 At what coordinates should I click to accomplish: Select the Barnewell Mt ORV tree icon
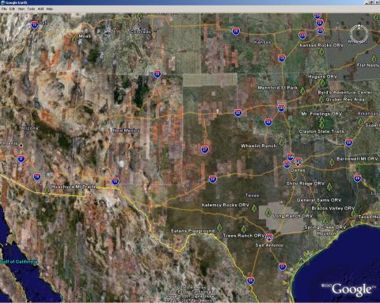332,162
